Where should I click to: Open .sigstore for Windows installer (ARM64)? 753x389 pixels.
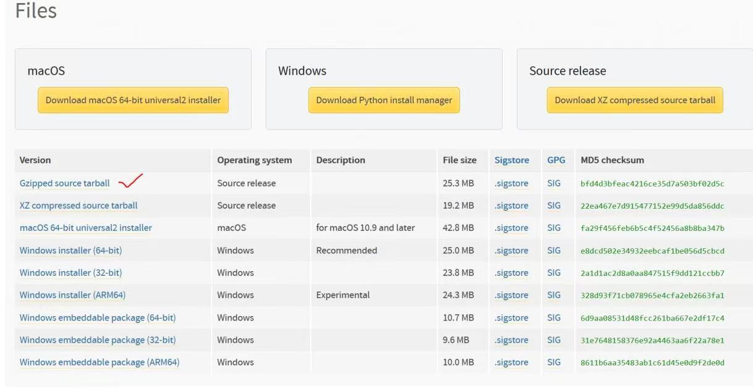[x=511, y=295]
